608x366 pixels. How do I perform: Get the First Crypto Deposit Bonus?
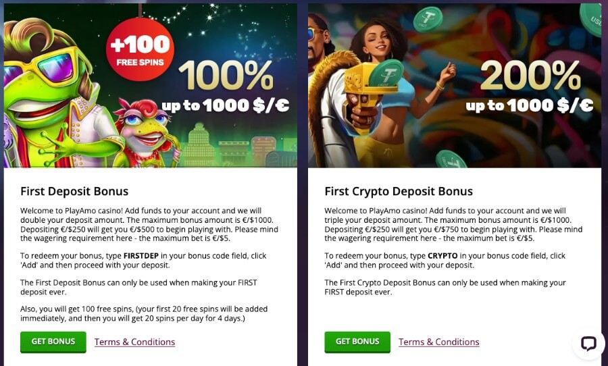click(357, 342)
